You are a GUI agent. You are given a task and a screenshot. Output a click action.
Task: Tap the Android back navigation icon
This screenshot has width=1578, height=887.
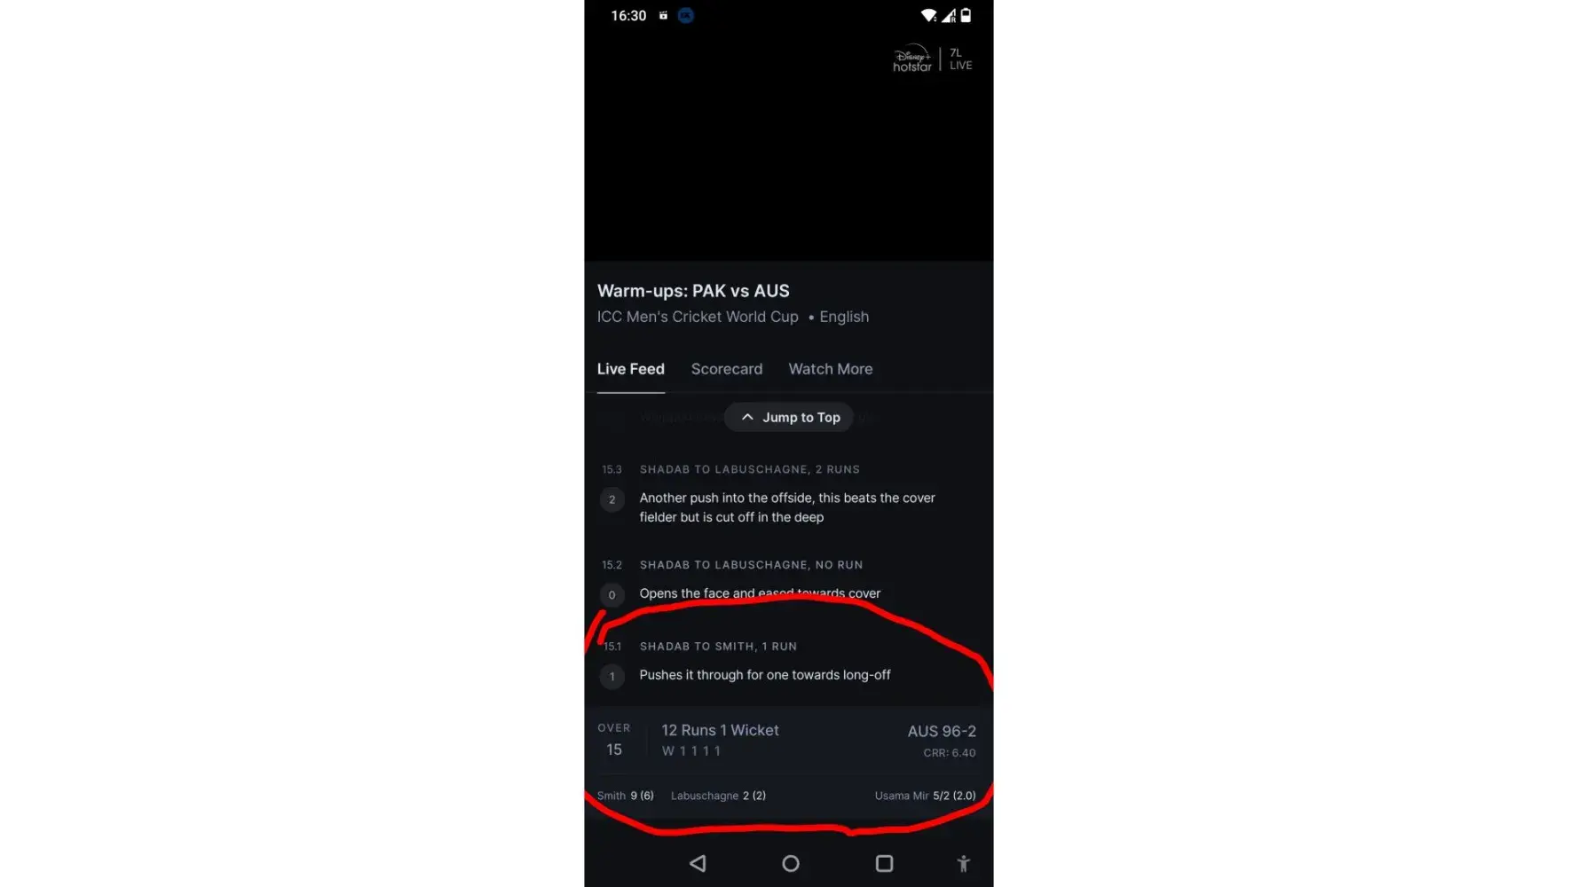point(698,863)
